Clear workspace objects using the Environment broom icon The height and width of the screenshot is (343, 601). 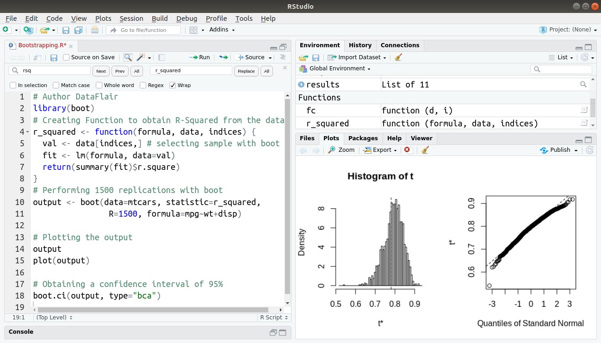[397, 57]
